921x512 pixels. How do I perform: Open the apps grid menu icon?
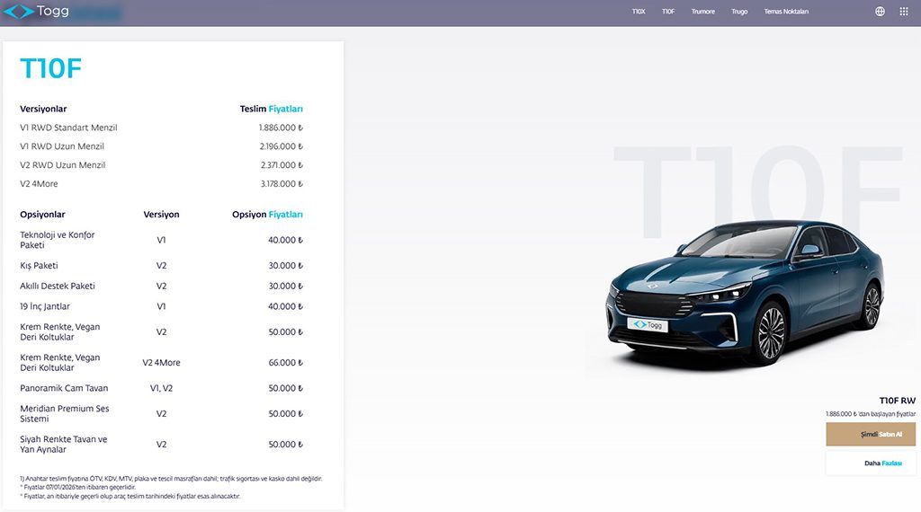point(903,12)
